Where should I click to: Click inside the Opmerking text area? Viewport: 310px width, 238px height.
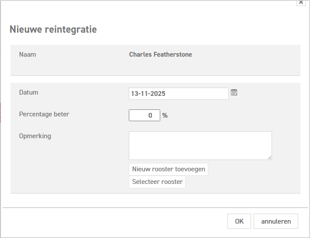coord(200,145)
